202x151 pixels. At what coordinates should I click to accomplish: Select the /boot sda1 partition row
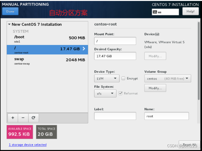click(x=47, y=39)
